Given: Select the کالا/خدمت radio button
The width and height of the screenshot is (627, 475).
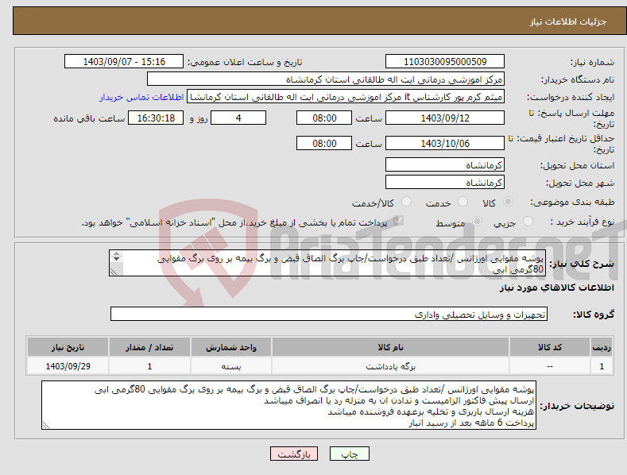Looking at the screenshot, I should 406,202.
